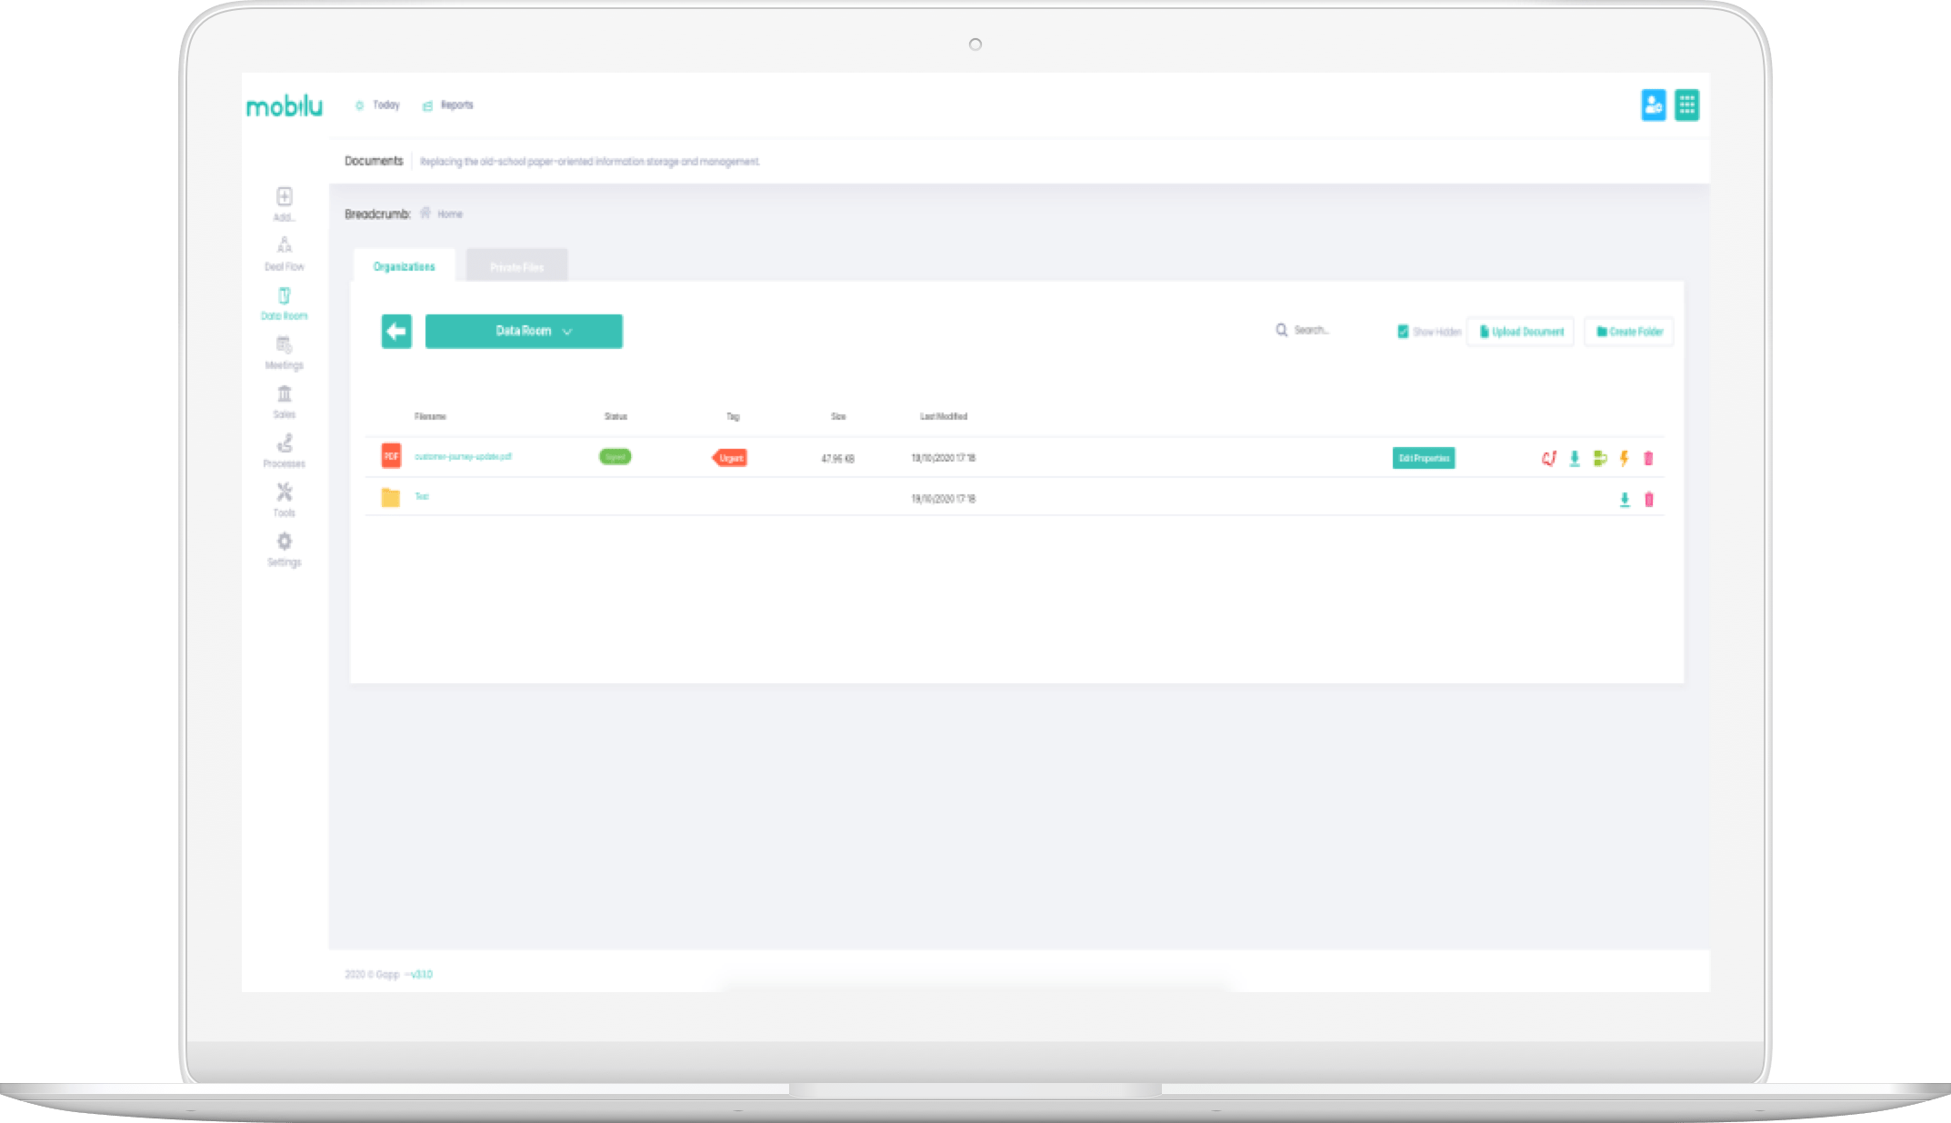Expand the Data Room dropdown
This screenshot has width=1951, height=1123.
(524, 332)
